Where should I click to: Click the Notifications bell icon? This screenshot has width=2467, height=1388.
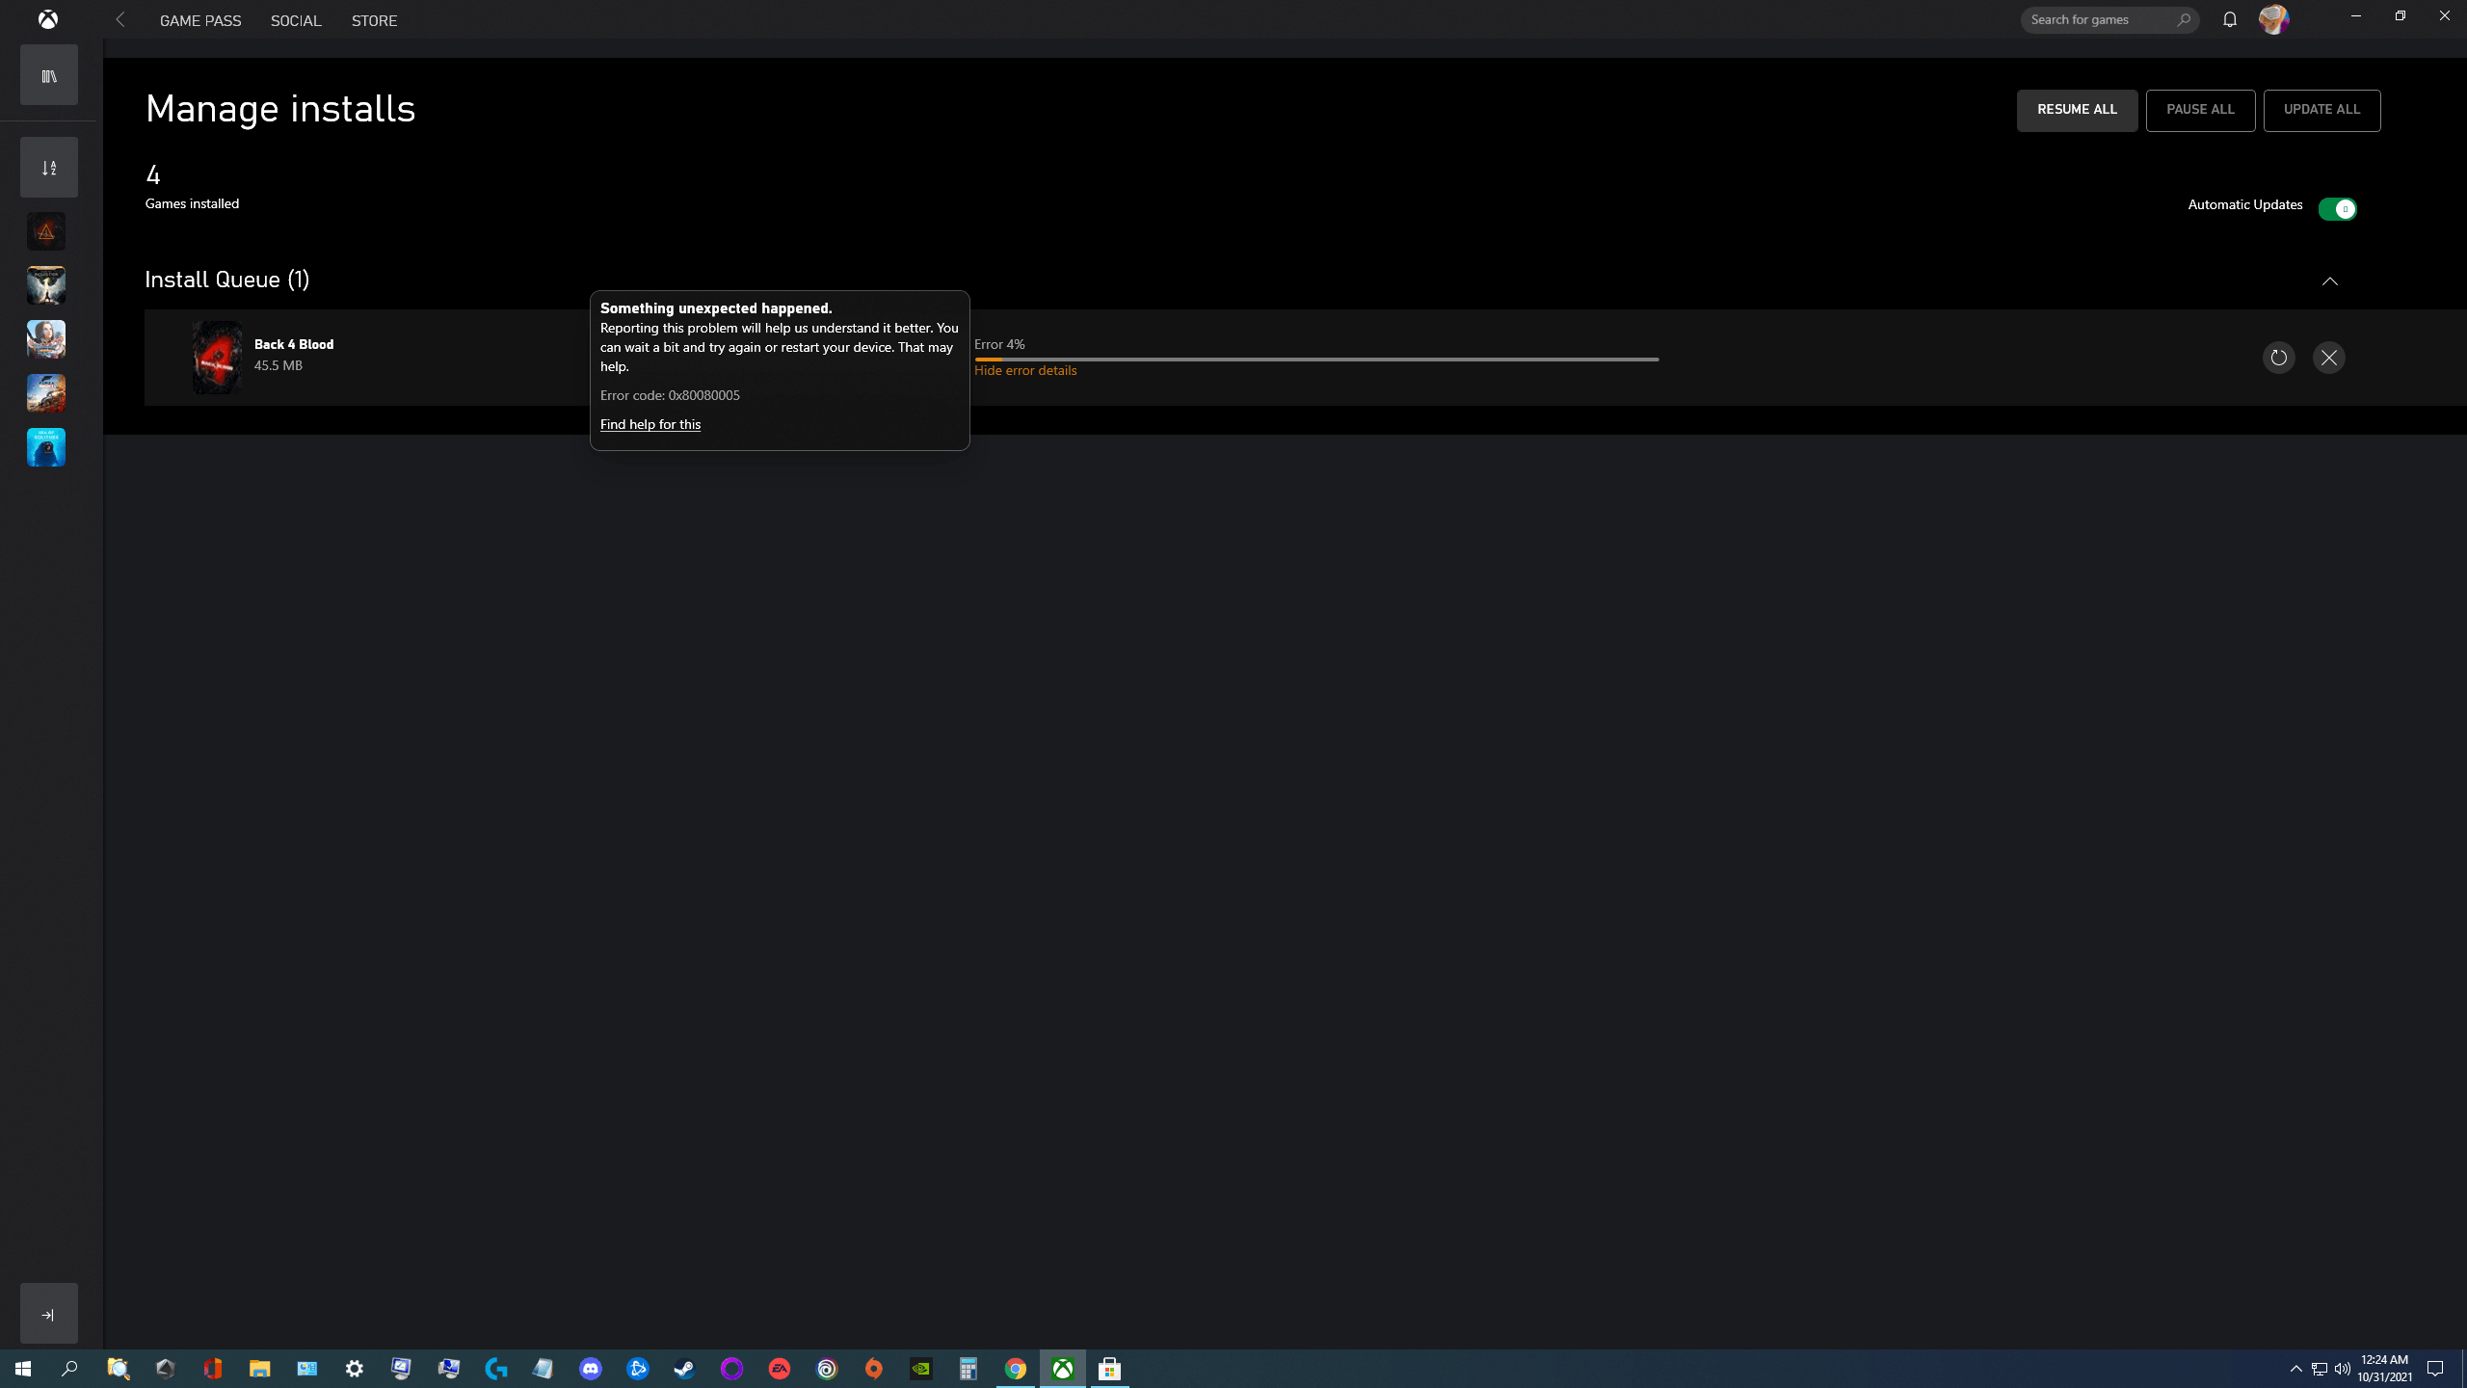[2230, 18]
